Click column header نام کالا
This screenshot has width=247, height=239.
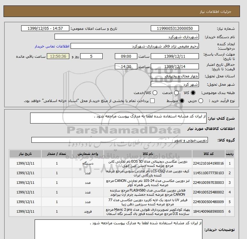pyautogui.click(x=148, y=154)
